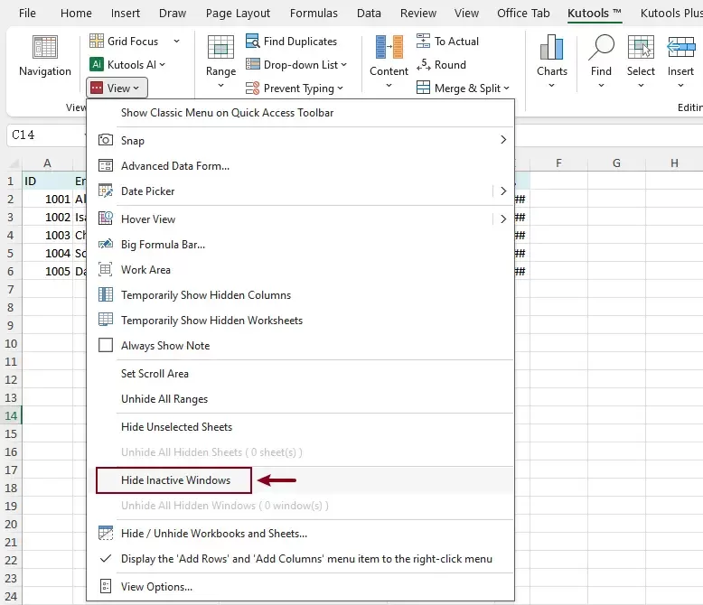Switch to the Review tab
This screenshot has height=605, width=703.
(417, 14)
